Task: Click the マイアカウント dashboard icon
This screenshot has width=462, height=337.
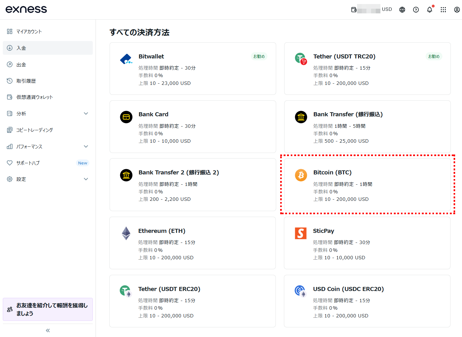Action: pyautogui.click(x=10, y=31)
